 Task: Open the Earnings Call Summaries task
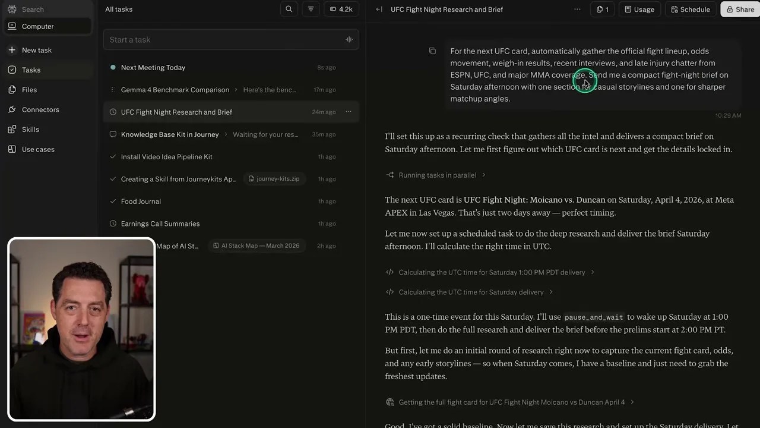click(x=231, y=224)
